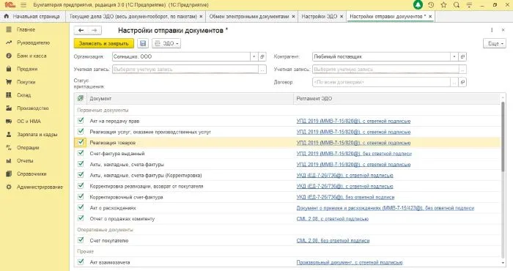Go back with the left arrow button
Screen dimensions: 513x271
point(81,31)
